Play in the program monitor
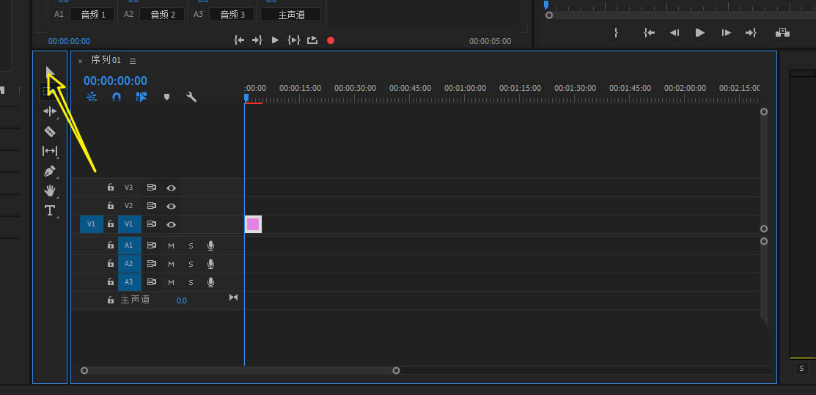Screen dimensions: 816x395 point(700,33)
